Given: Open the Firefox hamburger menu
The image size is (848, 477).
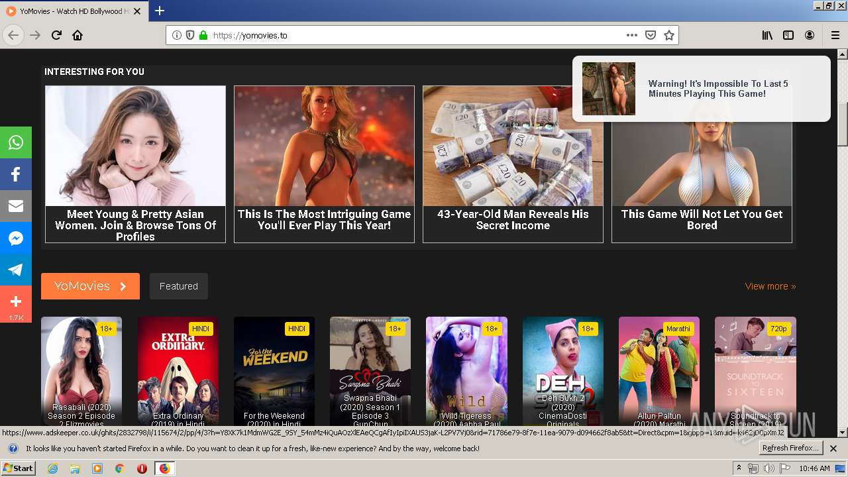Looking at the screenshot, I should 835,35.
